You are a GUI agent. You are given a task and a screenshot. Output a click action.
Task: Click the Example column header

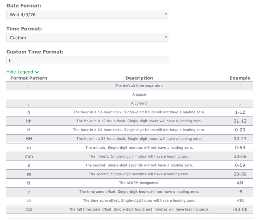(240, 78)
